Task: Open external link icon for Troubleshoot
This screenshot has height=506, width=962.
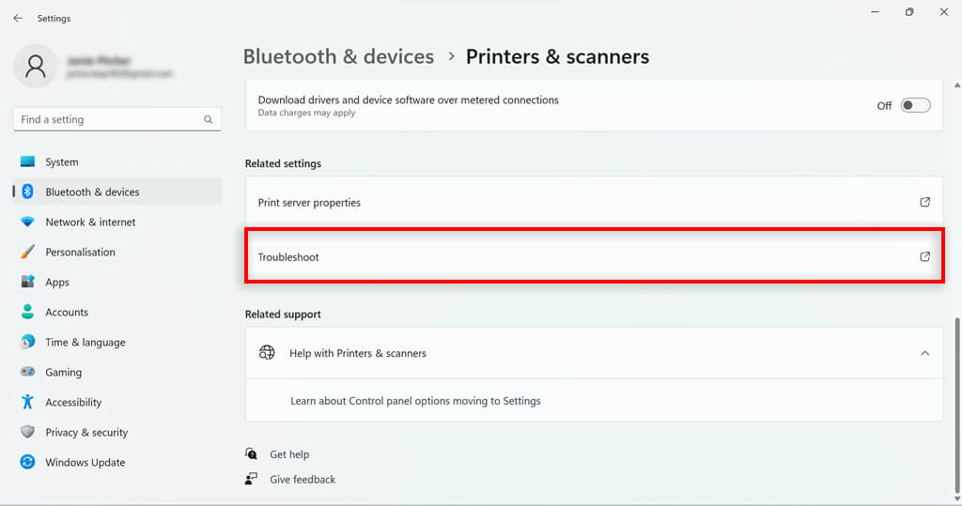Action: click(x=924, y=256)
